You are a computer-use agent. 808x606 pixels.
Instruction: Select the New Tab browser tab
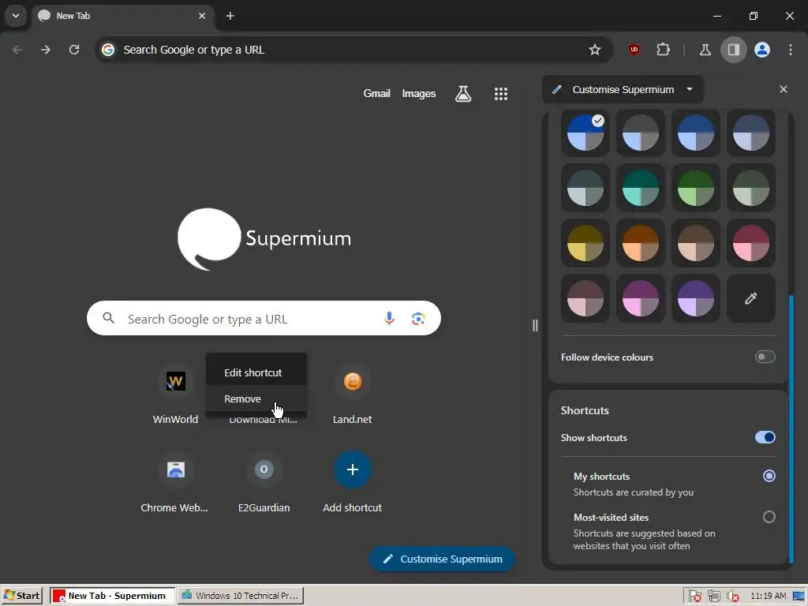tap(122, 16)
